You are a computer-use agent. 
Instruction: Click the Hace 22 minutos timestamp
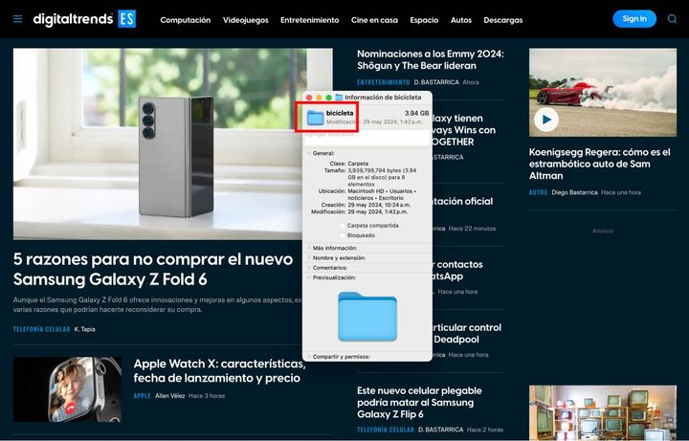point(472,229)
